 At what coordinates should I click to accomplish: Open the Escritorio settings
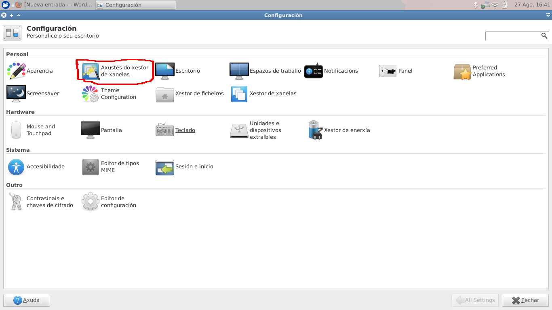[x=178, y=71]
